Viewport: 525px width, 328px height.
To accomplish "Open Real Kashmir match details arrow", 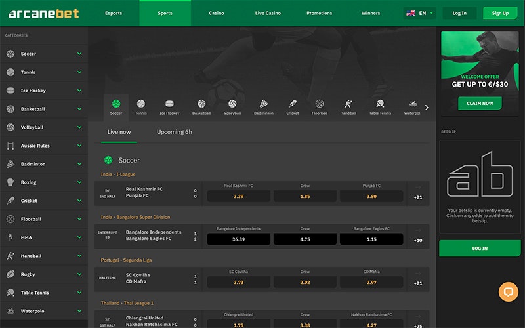I will pos(418,188).
